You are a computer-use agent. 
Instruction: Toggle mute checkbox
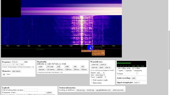point(118,70)
